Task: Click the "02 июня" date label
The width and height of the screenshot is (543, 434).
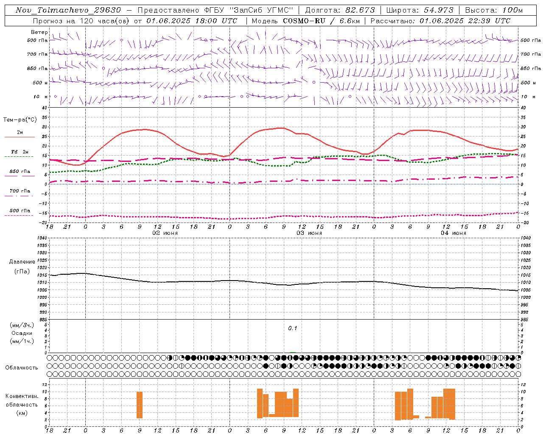Action: click(x=165, y=233)
